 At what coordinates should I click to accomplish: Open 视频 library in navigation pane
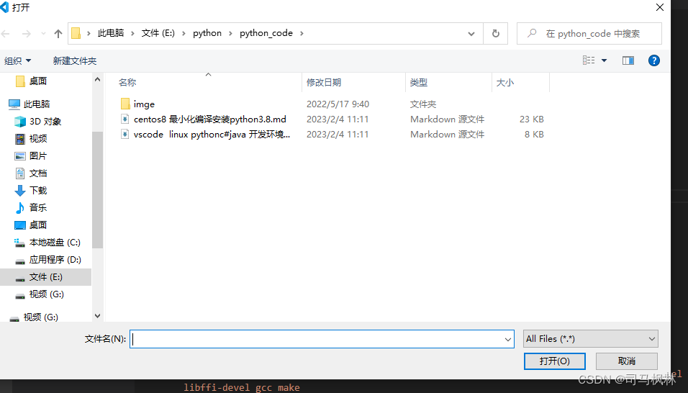tap(37, 139)
